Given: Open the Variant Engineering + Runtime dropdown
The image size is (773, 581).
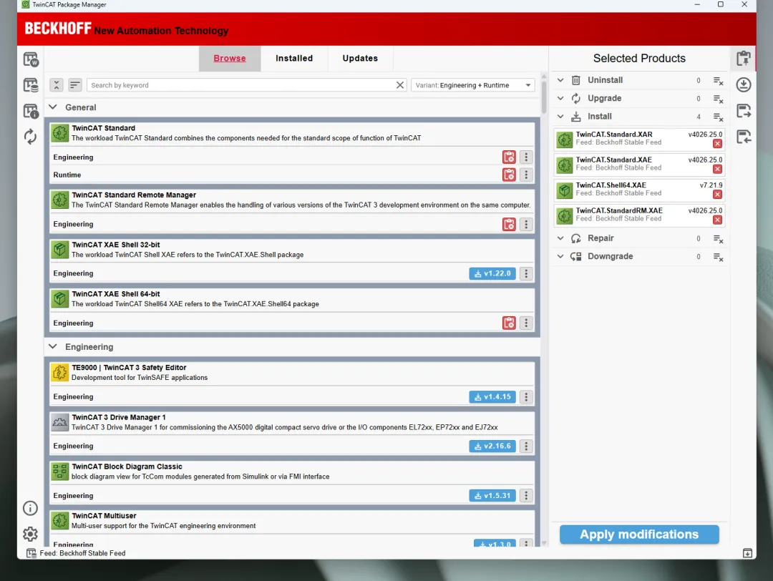Looking at the screenshot, I should pyautogui.click(x=473, y=85).
